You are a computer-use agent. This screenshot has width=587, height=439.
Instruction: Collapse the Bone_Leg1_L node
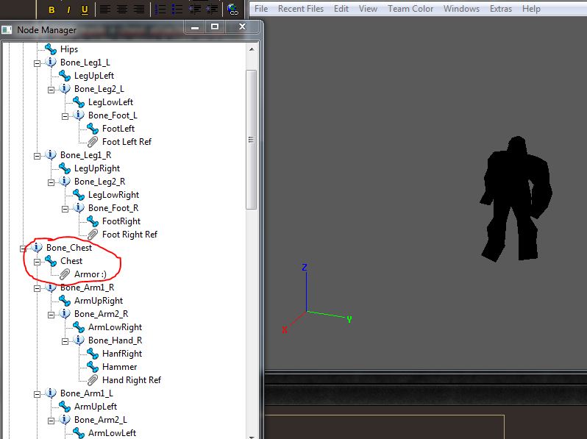pos(37,63)
